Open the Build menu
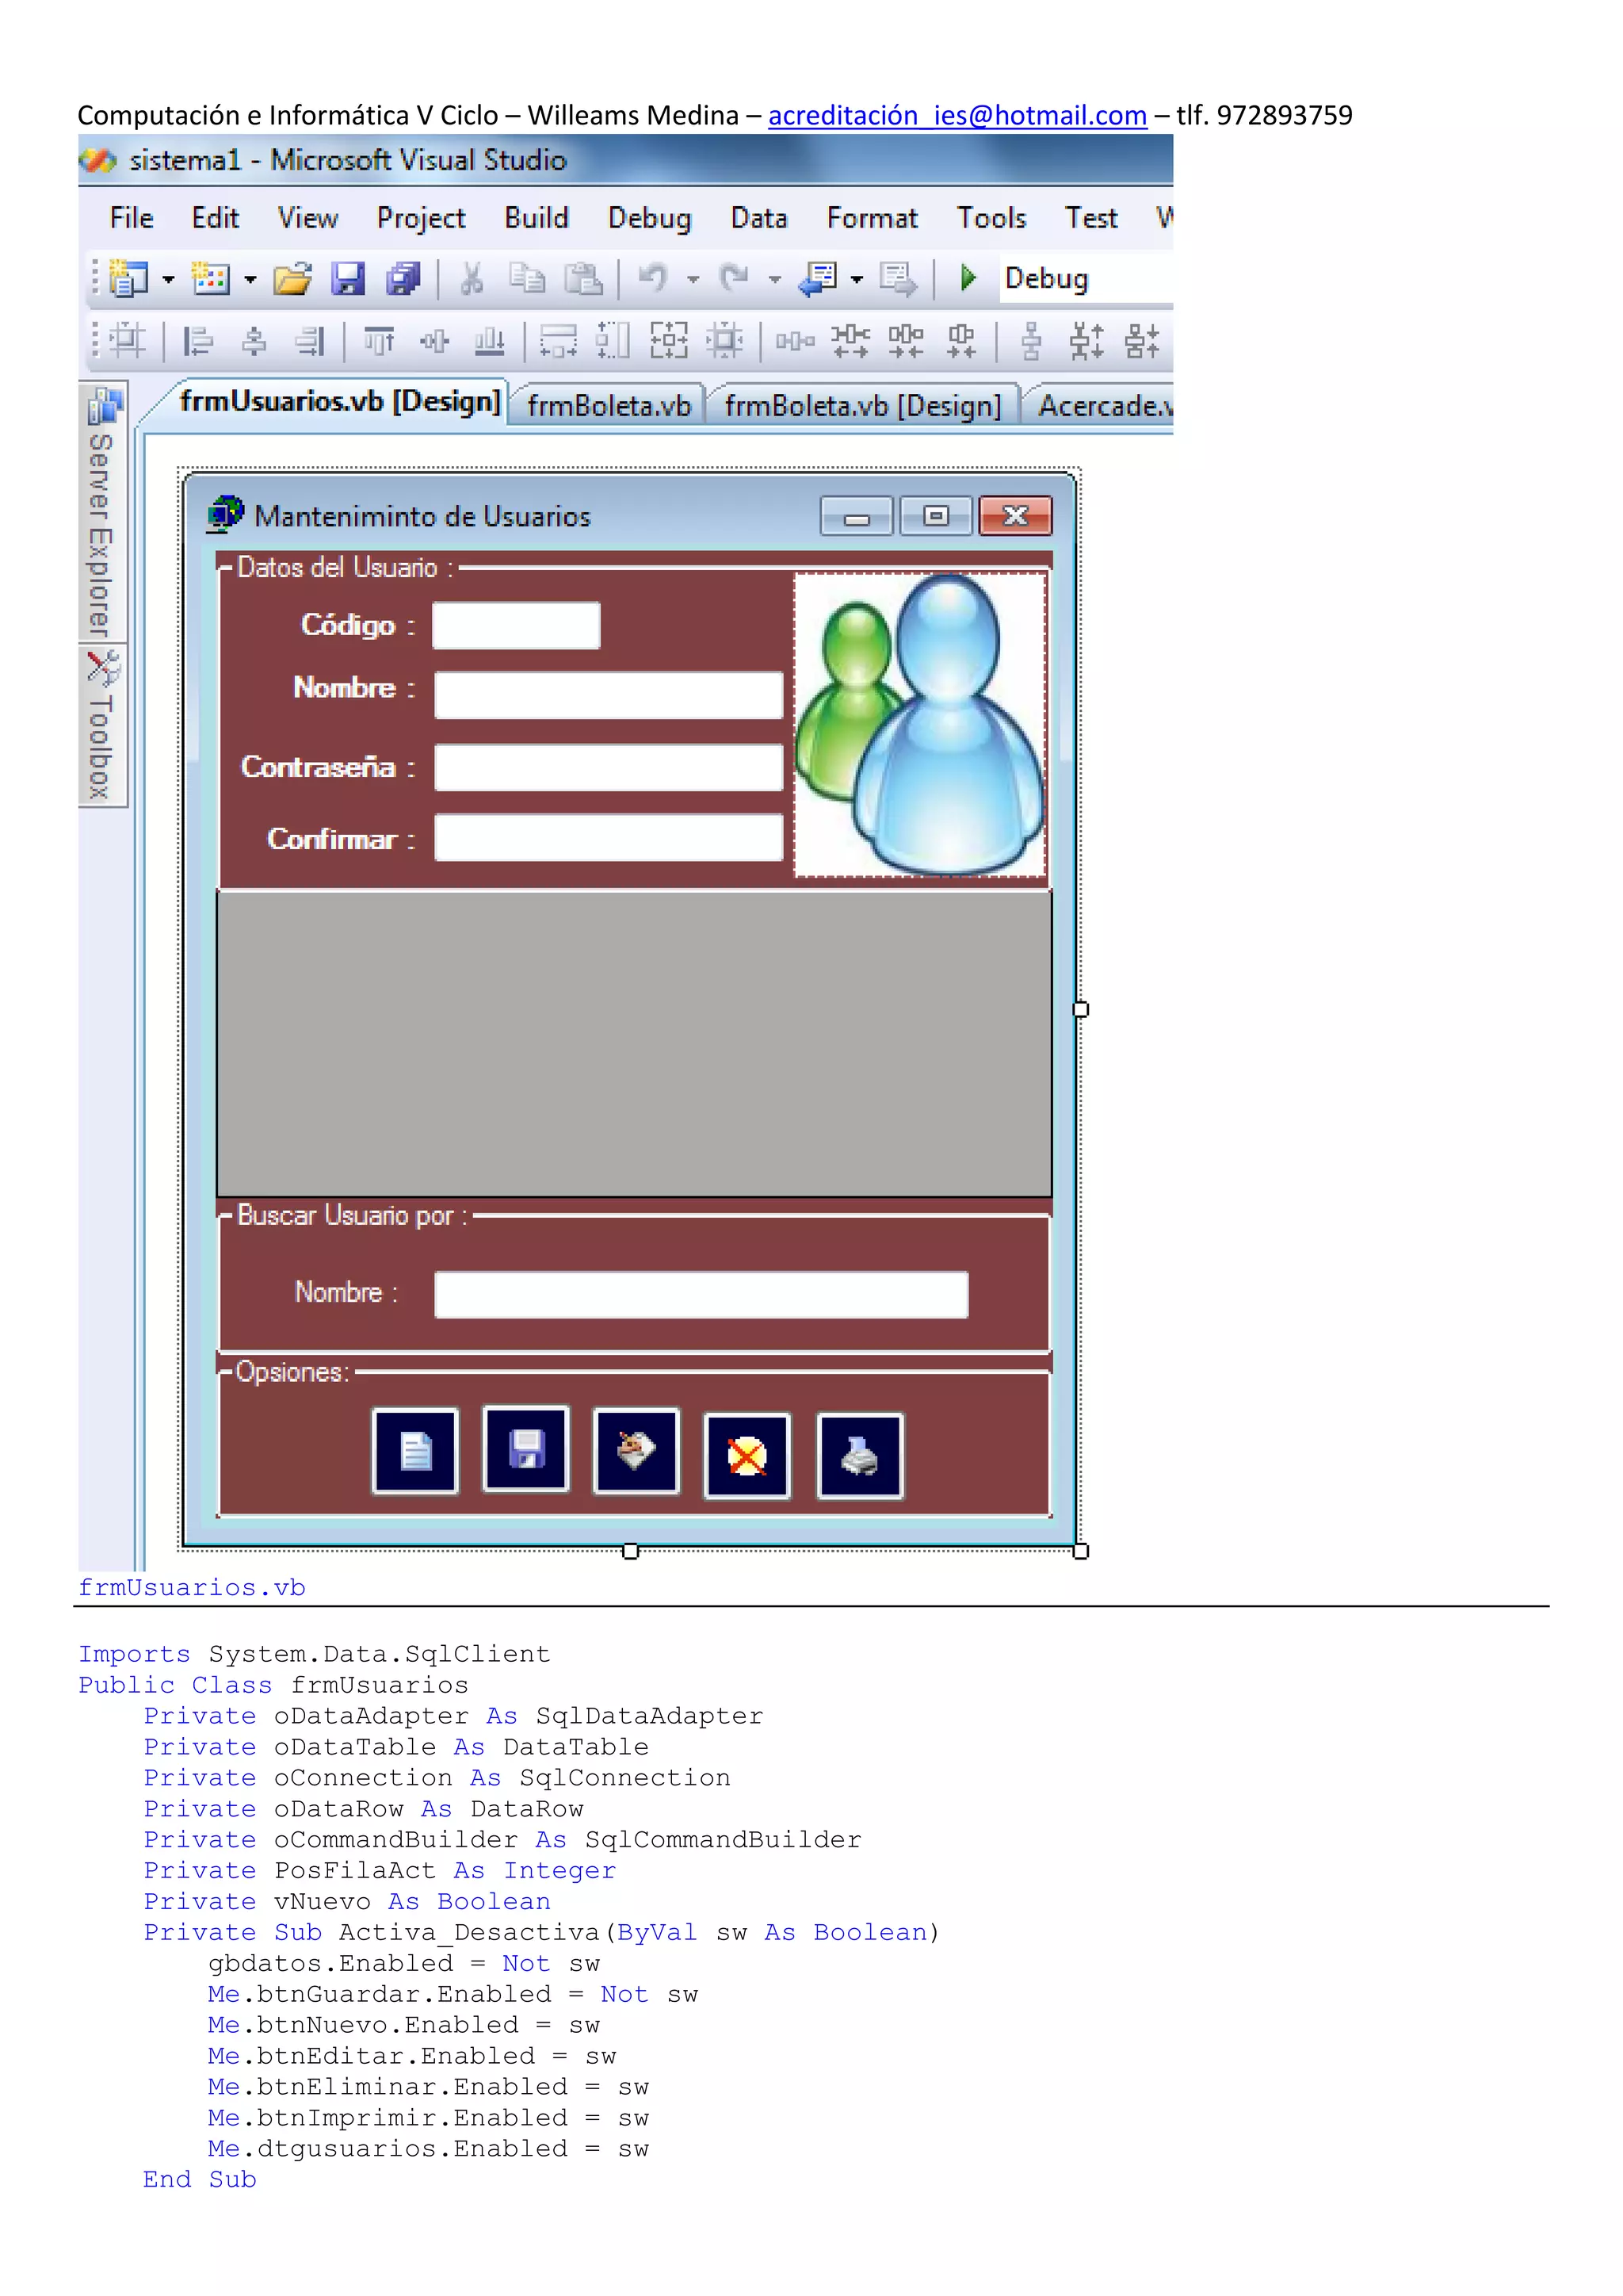Viewport: 1623px width, 2296px height. [537, 218]
